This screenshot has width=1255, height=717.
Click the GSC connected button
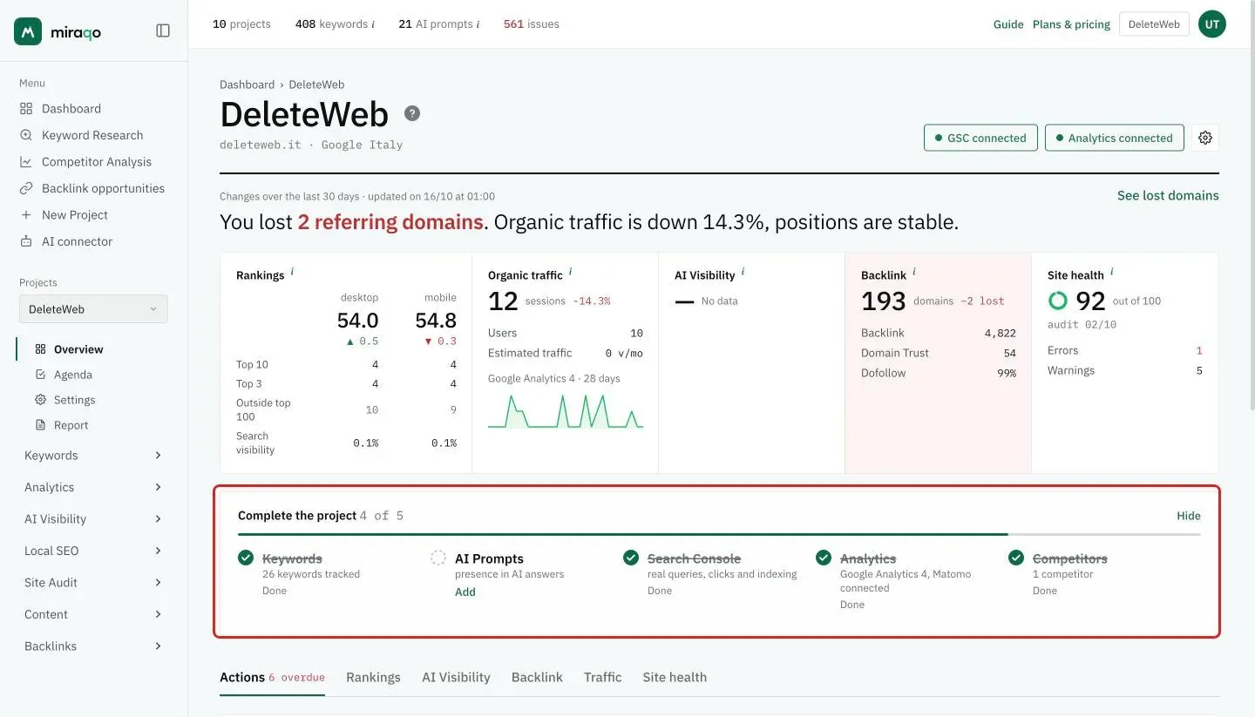(x=980, y=138)
